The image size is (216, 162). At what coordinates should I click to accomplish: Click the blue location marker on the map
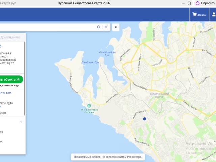(x=145, y=119)
